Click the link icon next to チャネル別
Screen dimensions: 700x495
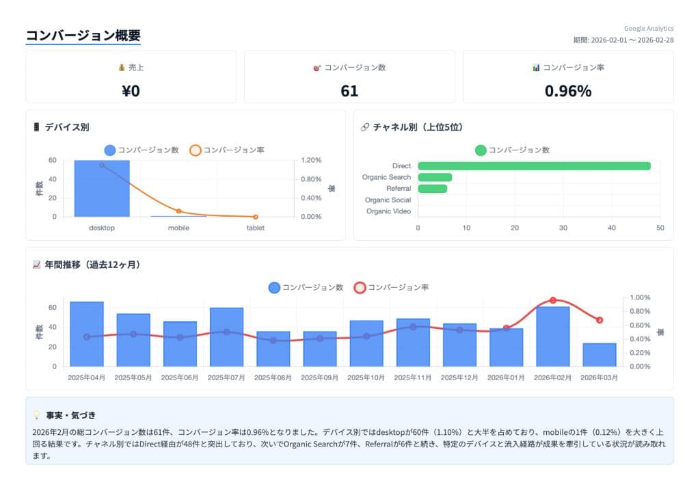click(364, 127)
